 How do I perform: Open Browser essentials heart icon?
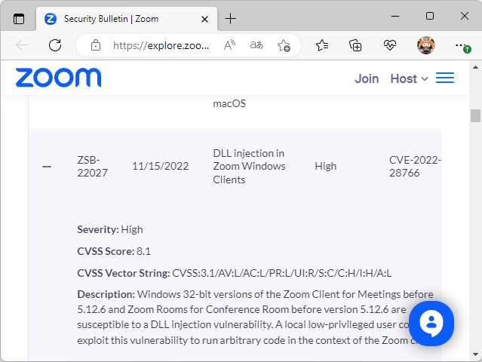[389, 45]
